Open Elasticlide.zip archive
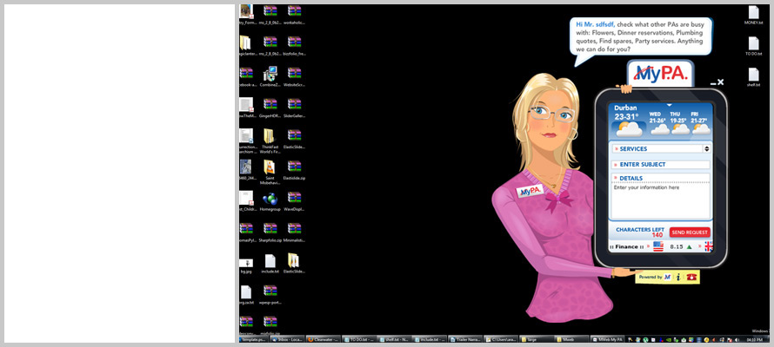774x347 pixels. [294, 170]
